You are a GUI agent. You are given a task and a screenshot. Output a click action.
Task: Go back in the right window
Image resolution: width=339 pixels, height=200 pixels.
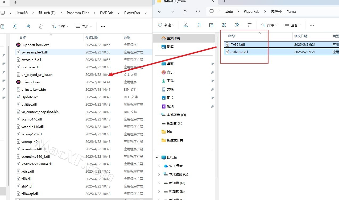[x=160, y=11]
